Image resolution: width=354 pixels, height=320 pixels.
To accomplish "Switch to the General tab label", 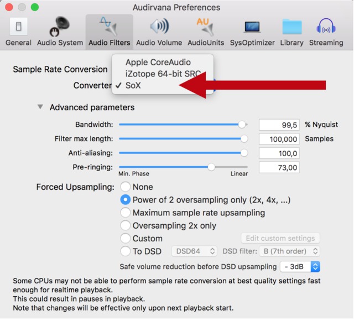I will pyautogui.click(x=18, y=43).
